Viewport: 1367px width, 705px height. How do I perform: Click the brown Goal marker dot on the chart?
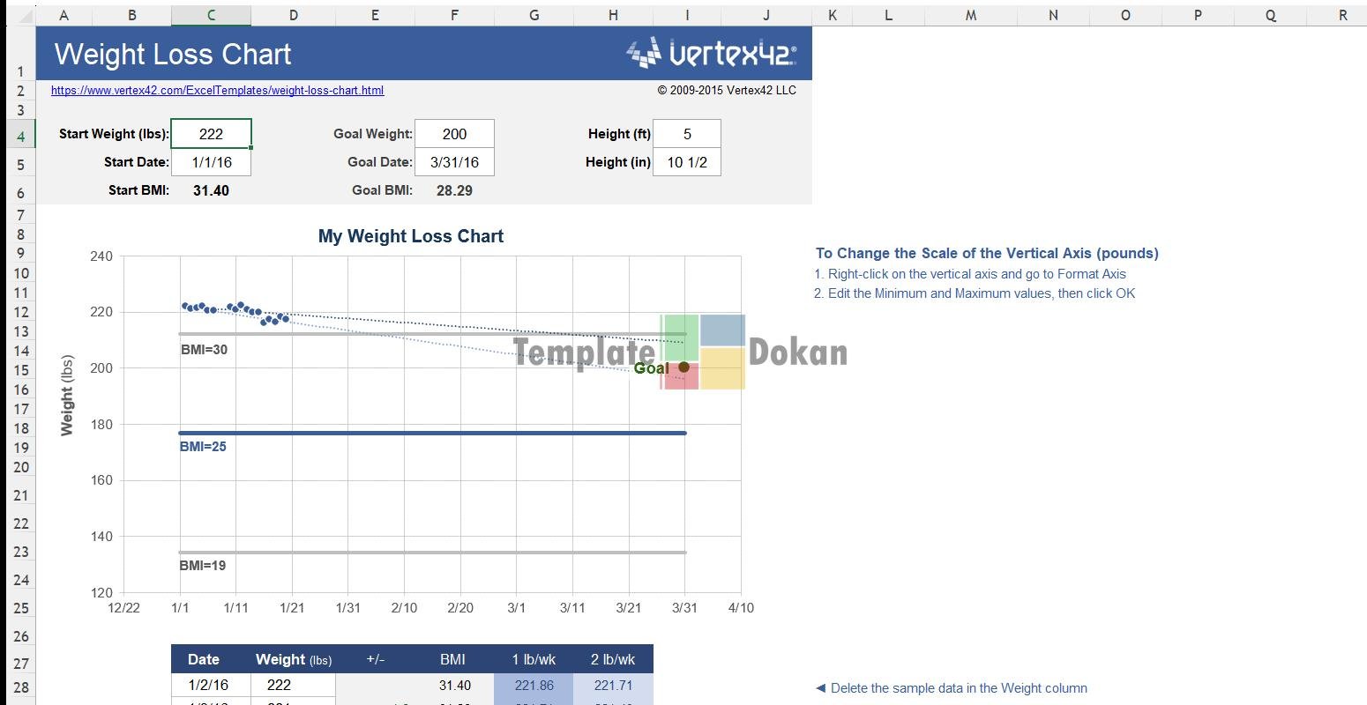tap(683, 367)
